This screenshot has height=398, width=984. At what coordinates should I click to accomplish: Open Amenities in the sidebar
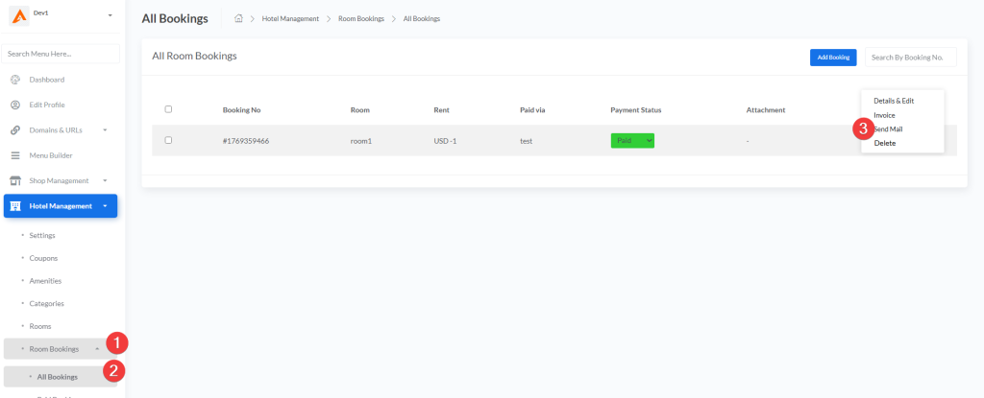[45, 281]
